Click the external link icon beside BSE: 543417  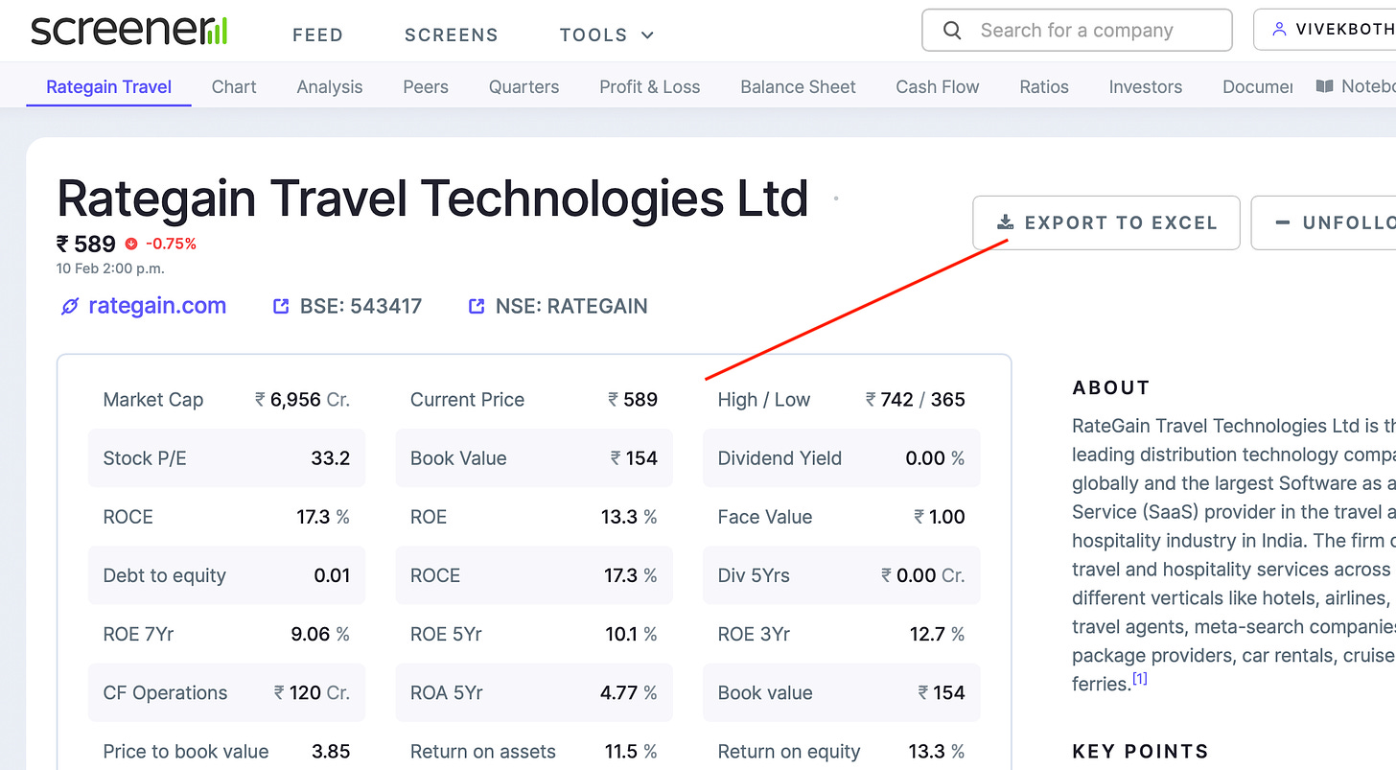281,307
